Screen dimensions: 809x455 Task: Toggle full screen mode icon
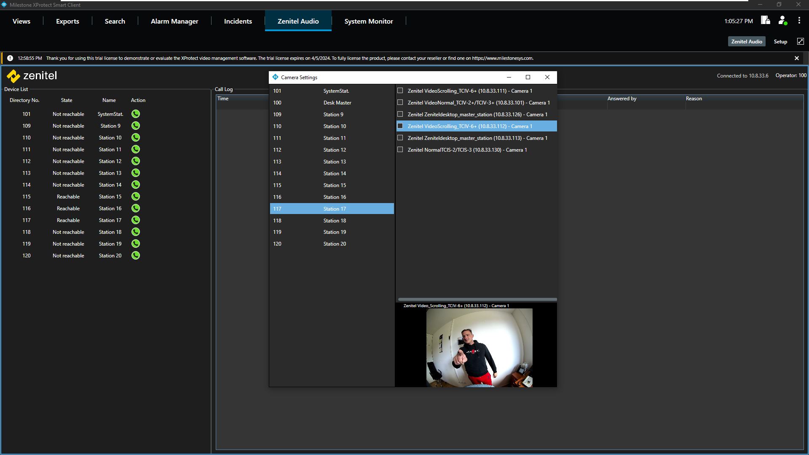click(x=800, y=41)
